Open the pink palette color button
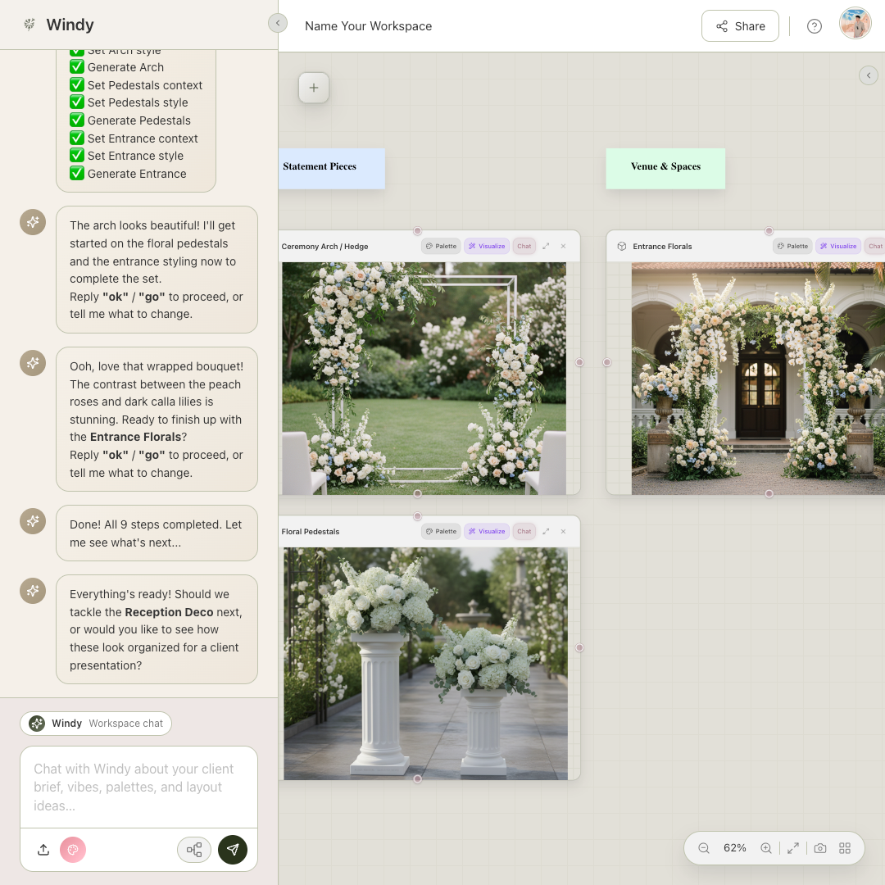 coord(73,850)
